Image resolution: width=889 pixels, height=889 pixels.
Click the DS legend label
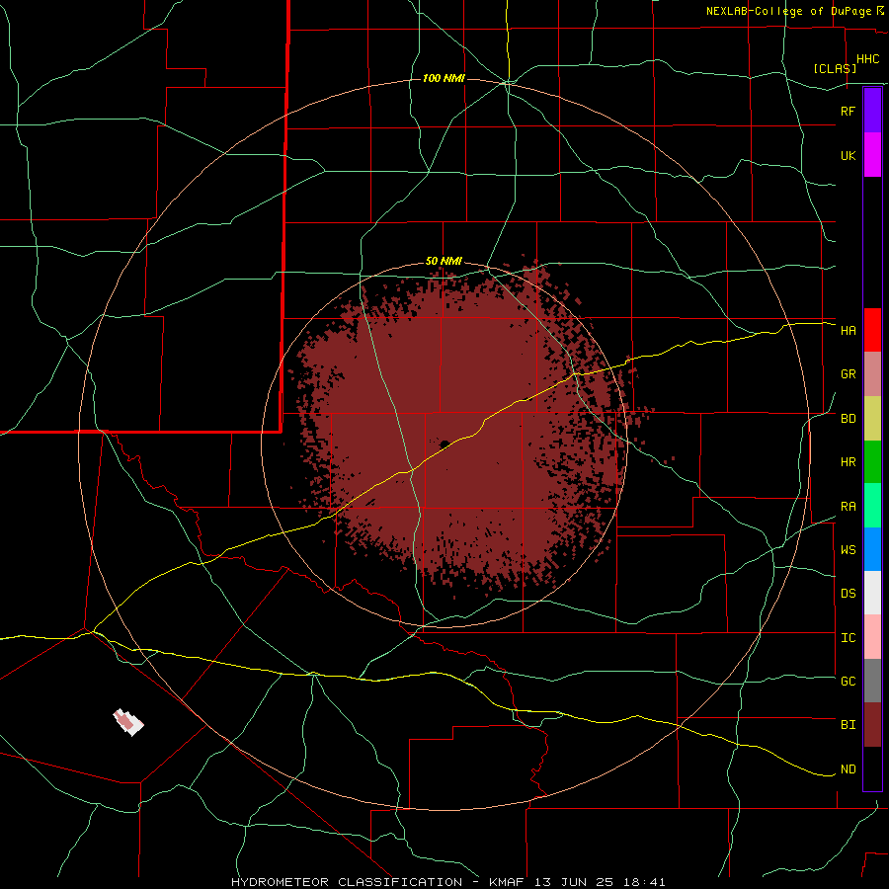pyautogui.click(x=848, y=593)
